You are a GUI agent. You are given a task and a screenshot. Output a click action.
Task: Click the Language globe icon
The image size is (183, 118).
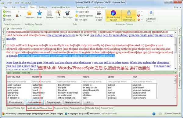click(x=66, y=113)
